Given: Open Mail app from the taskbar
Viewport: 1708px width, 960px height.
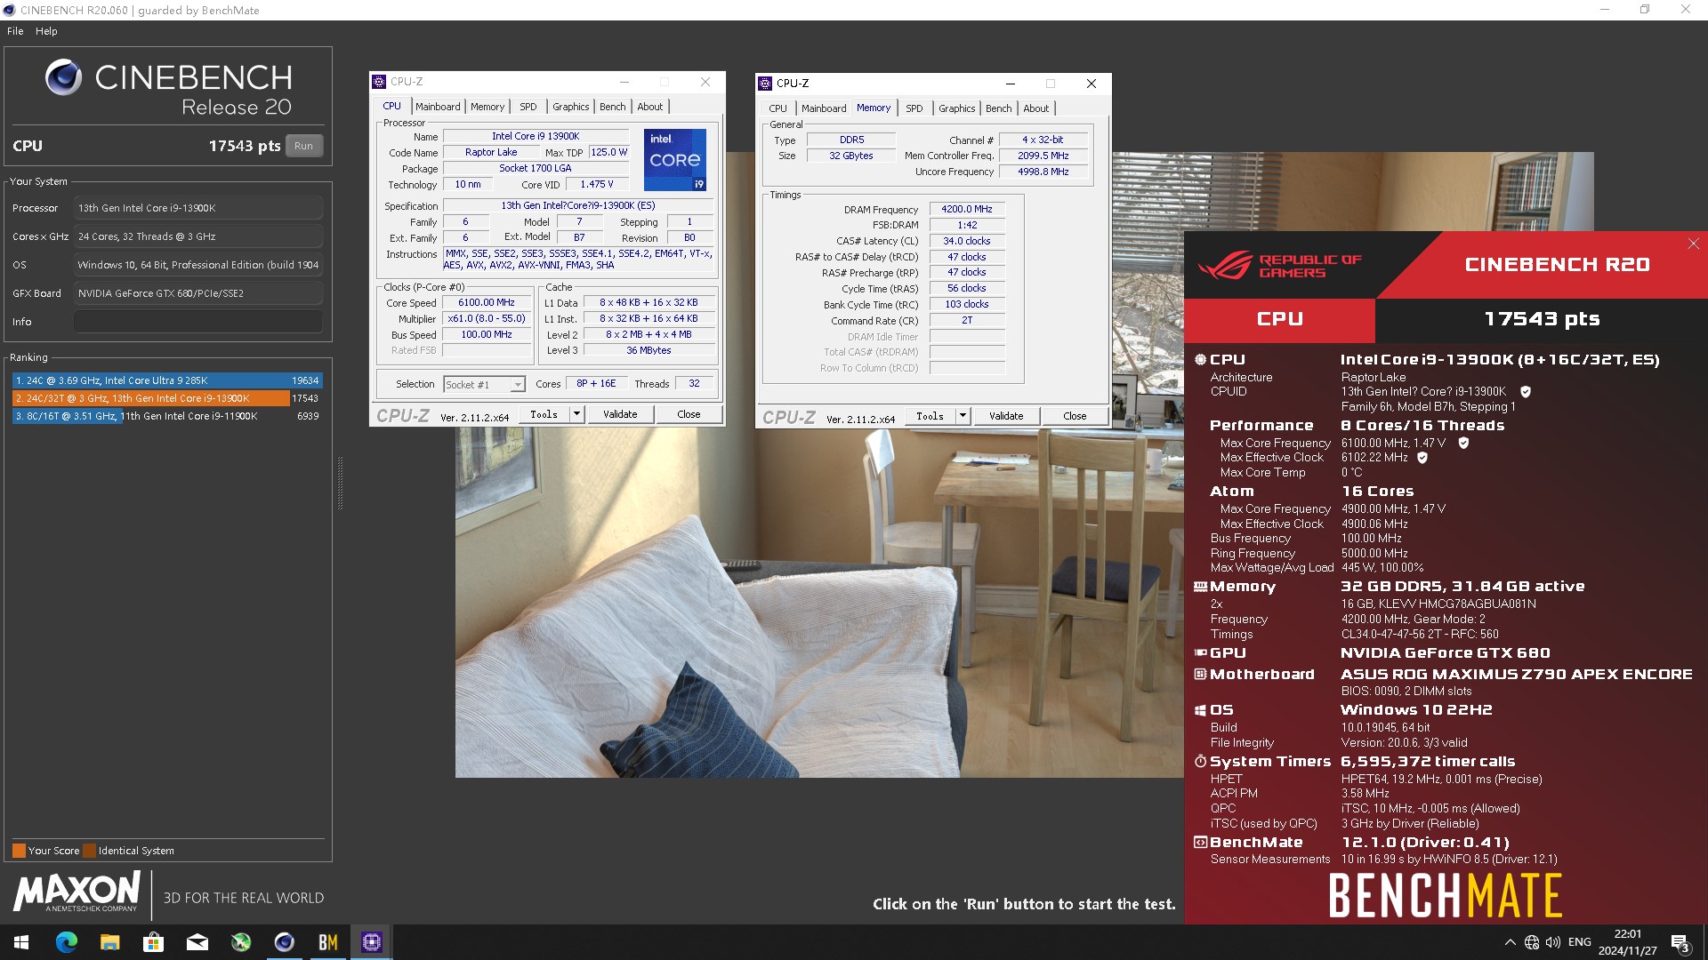Looking at the screenshot, I should click(x=197, y=942).
